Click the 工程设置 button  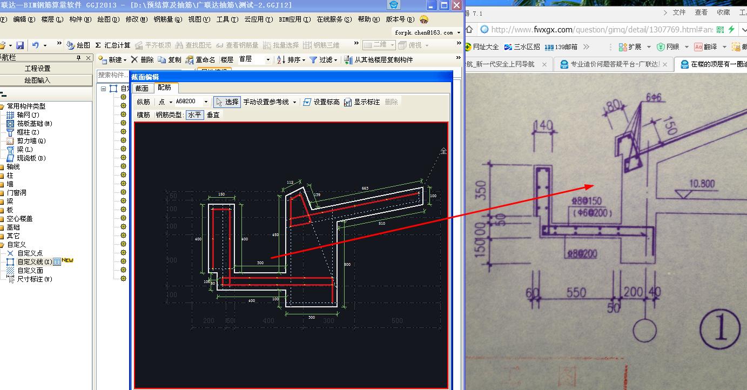click(37, 69)
